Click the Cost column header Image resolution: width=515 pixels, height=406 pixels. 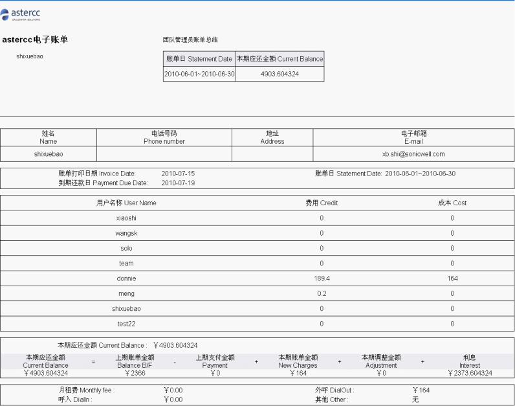tap(452, 203)
